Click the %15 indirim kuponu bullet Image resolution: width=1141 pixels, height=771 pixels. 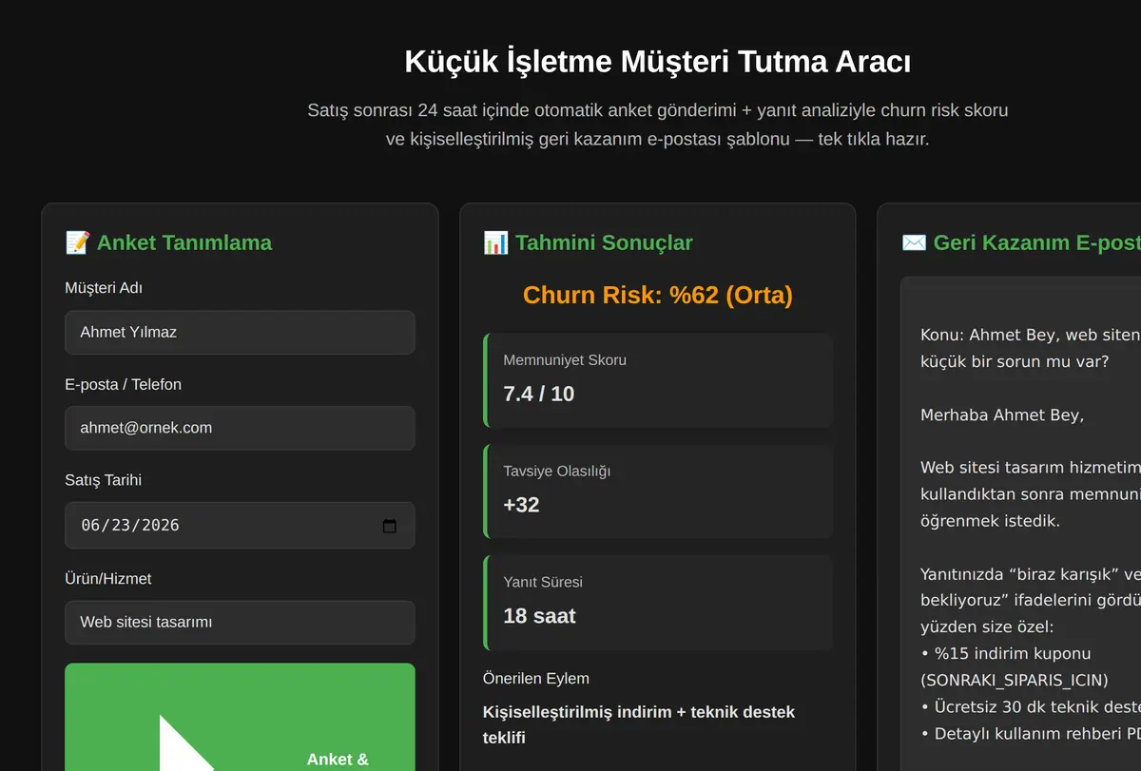point(1006,654)
